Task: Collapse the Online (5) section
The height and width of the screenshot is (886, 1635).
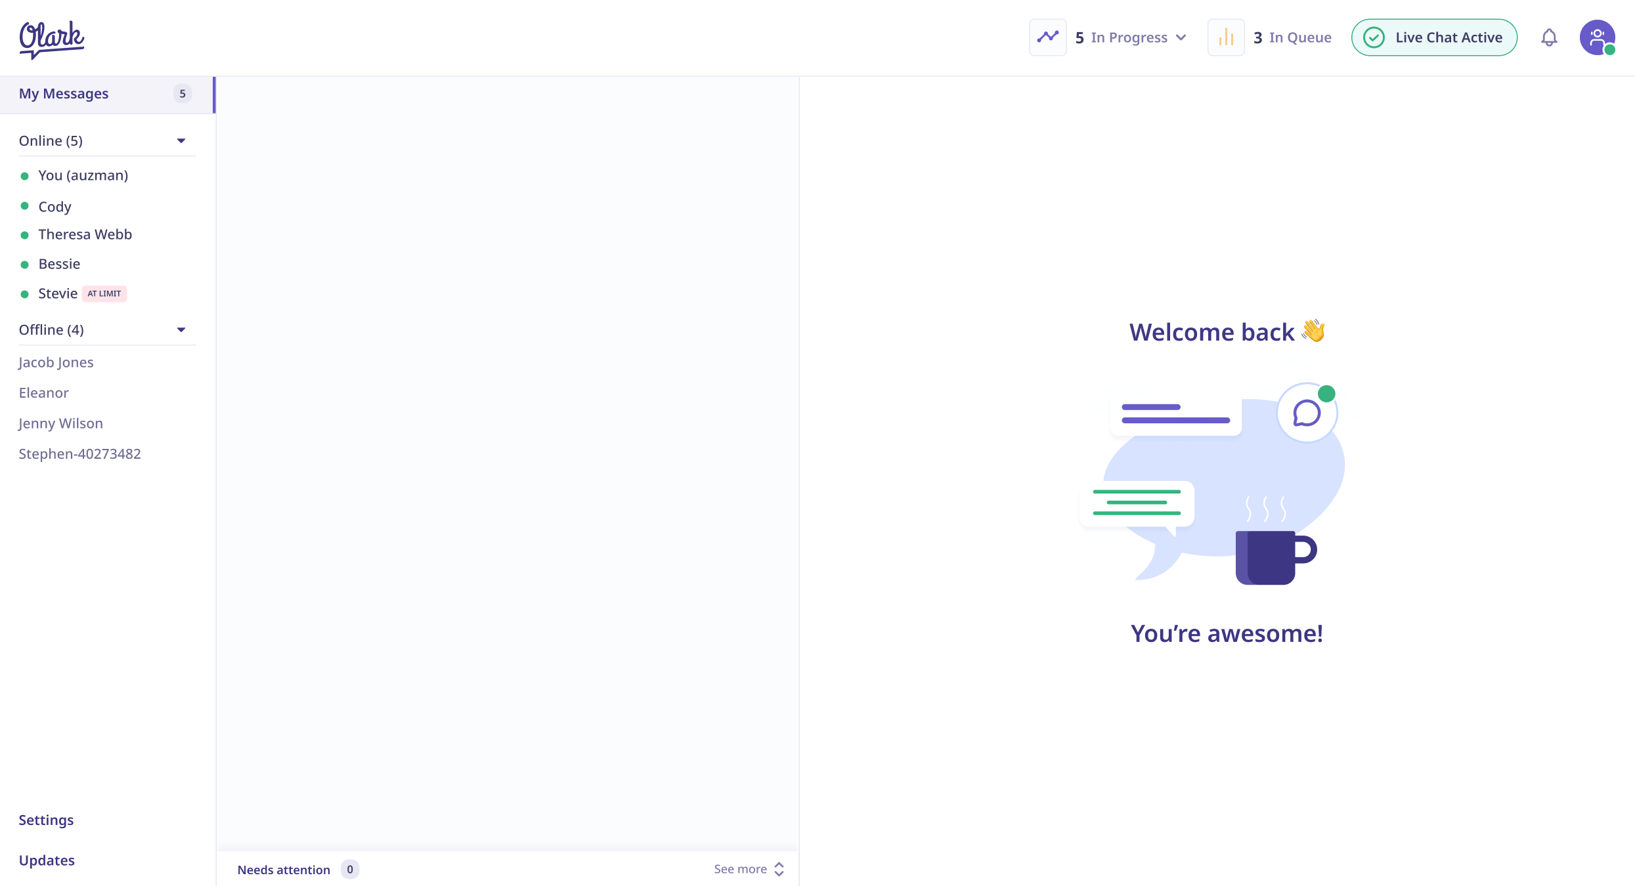Action: 181,141
